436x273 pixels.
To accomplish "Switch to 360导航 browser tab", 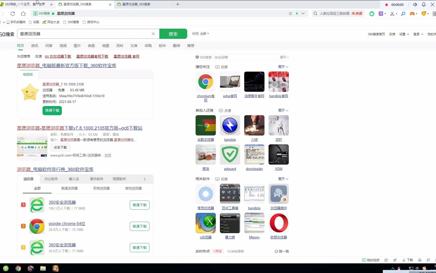I will [x=26, y=4].
